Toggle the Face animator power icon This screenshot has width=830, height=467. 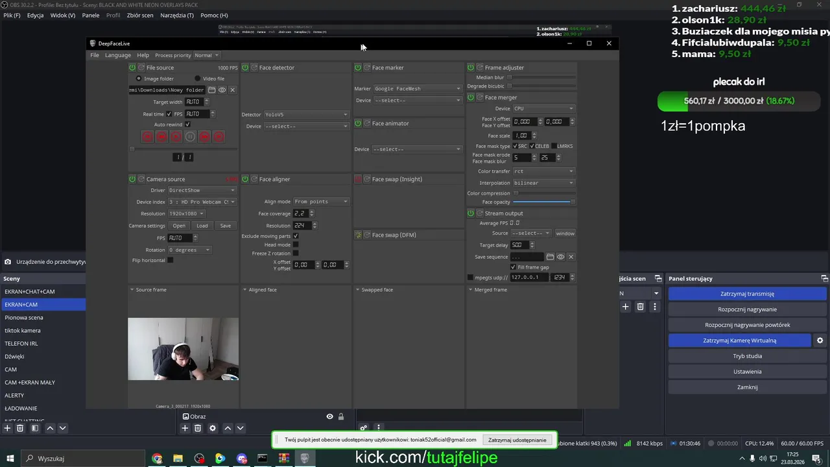pos(358,123)
